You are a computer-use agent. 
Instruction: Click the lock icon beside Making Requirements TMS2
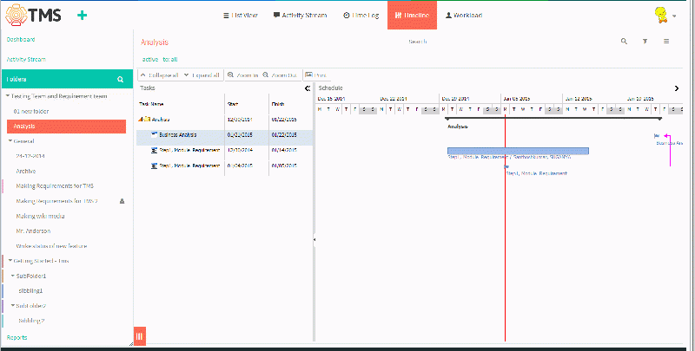[122, 201]
